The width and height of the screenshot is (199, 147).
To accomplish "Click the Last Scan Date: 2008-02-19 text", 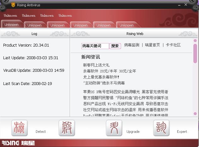I will [27, 83].
